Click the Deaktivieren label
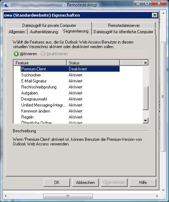This screenshot has height=202, width=169. coord(57,54)
